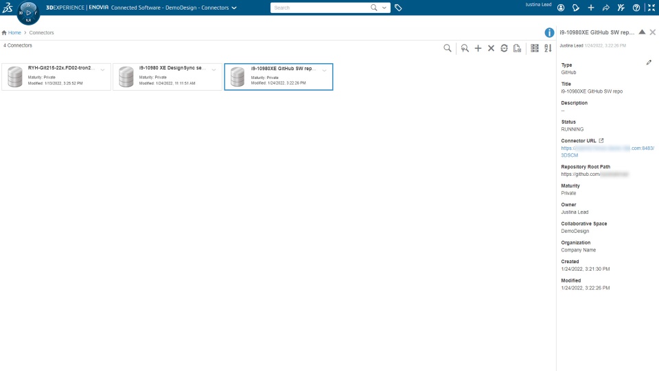This screenshot has height=371, width=659.
Task: Expand the RYH-Git215 card chevron menu
Action: pos(102,70)
